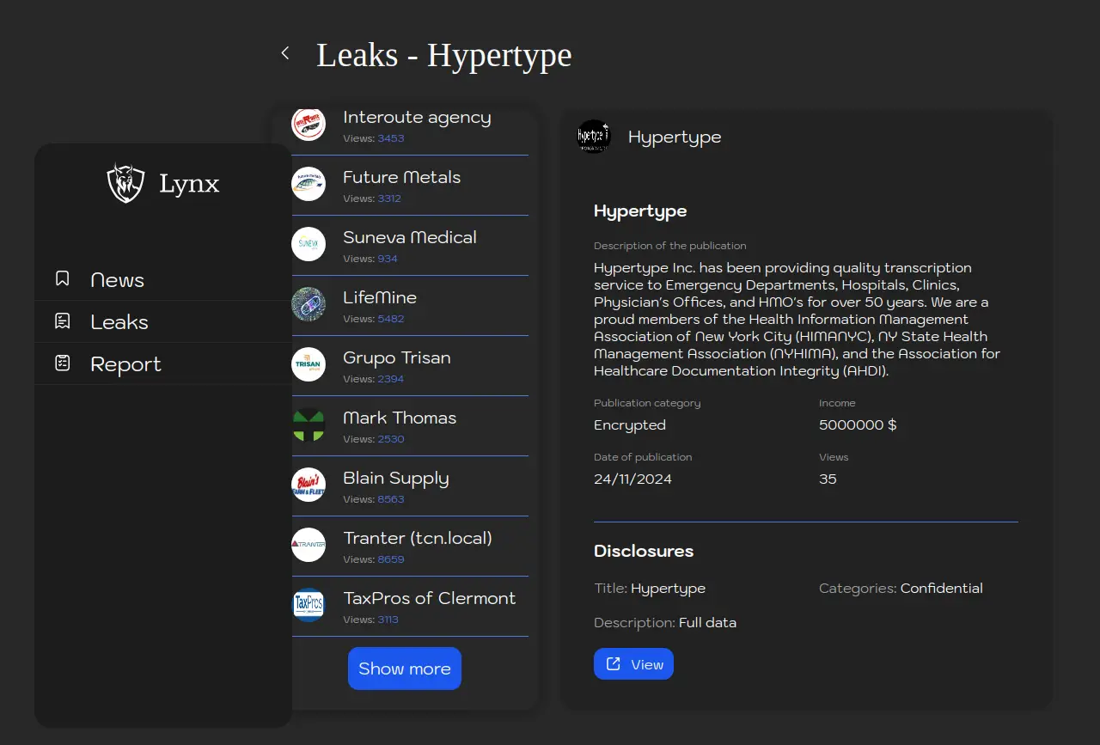The width and height of the screenshot is (1100, 745).
Task: Open the Report menu entry
Action: click(x=125, y=364)
